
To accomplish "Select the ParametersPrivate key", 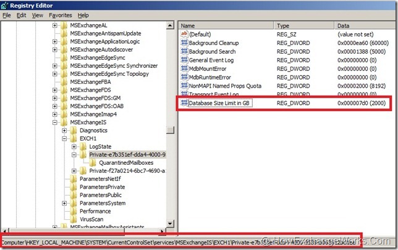I will [103, 187].
